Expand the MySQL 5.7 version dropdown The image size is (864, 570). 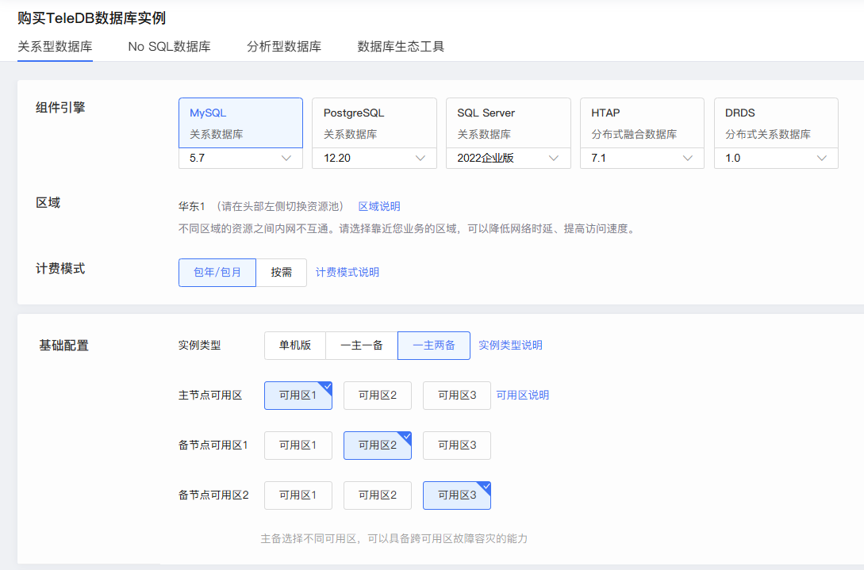point(240,158)
